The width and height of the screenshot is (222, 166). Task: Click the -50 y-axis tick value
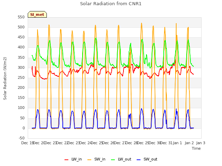coord(22,138)
